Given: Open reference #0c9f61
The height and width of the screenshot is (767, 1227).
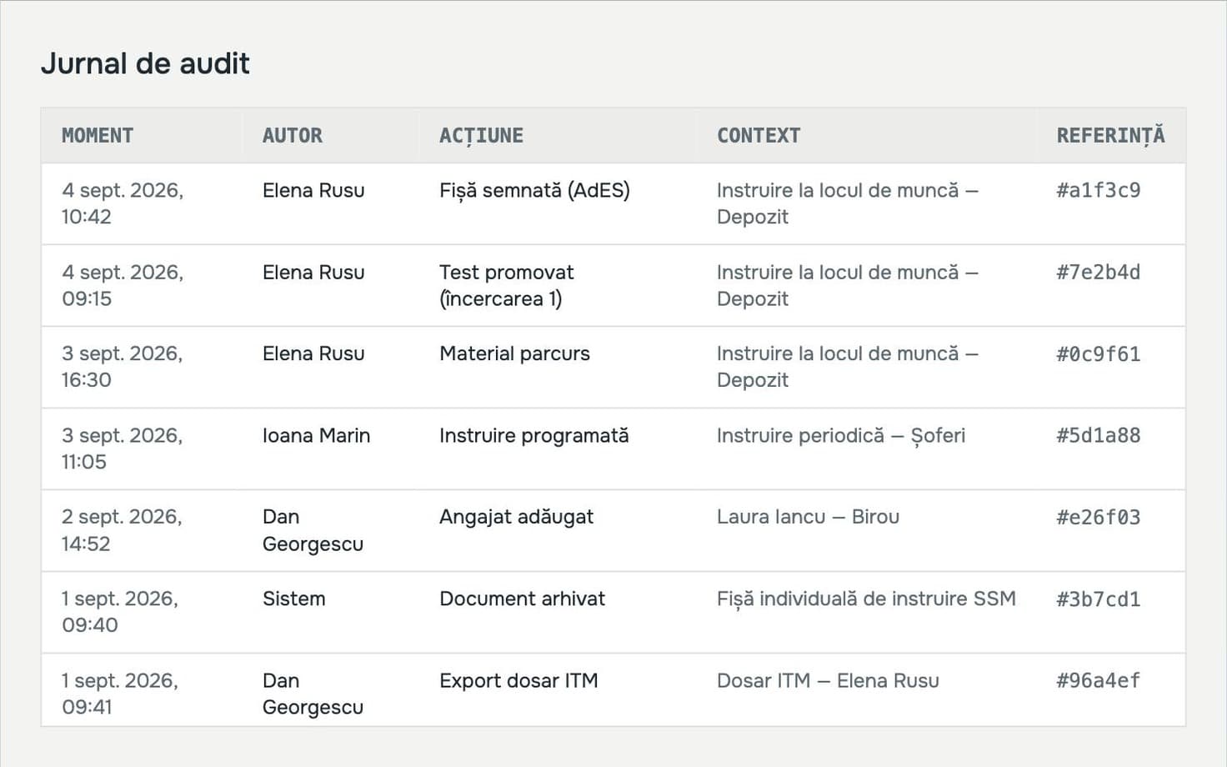Looking at the screenshot, I should point(1098,353).
